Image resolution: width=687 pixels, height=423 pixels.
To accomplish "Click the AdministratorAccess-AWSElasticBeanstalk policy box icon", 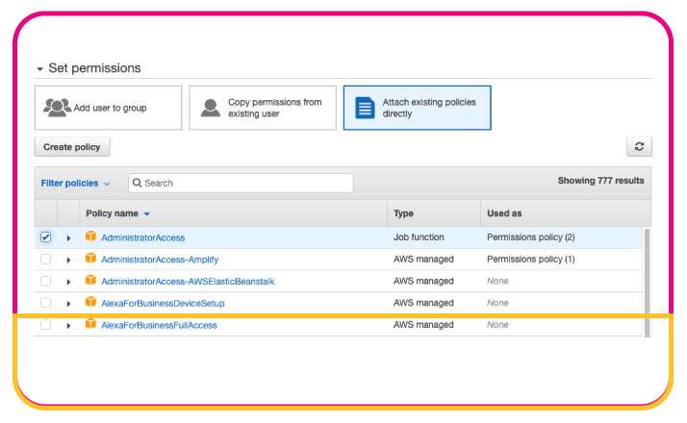I will click(90, 281).
